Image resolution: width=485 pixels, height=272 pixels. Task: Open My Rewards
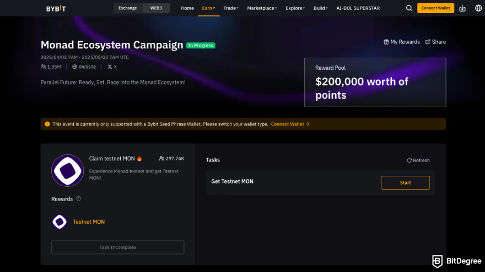click(402, 42)
